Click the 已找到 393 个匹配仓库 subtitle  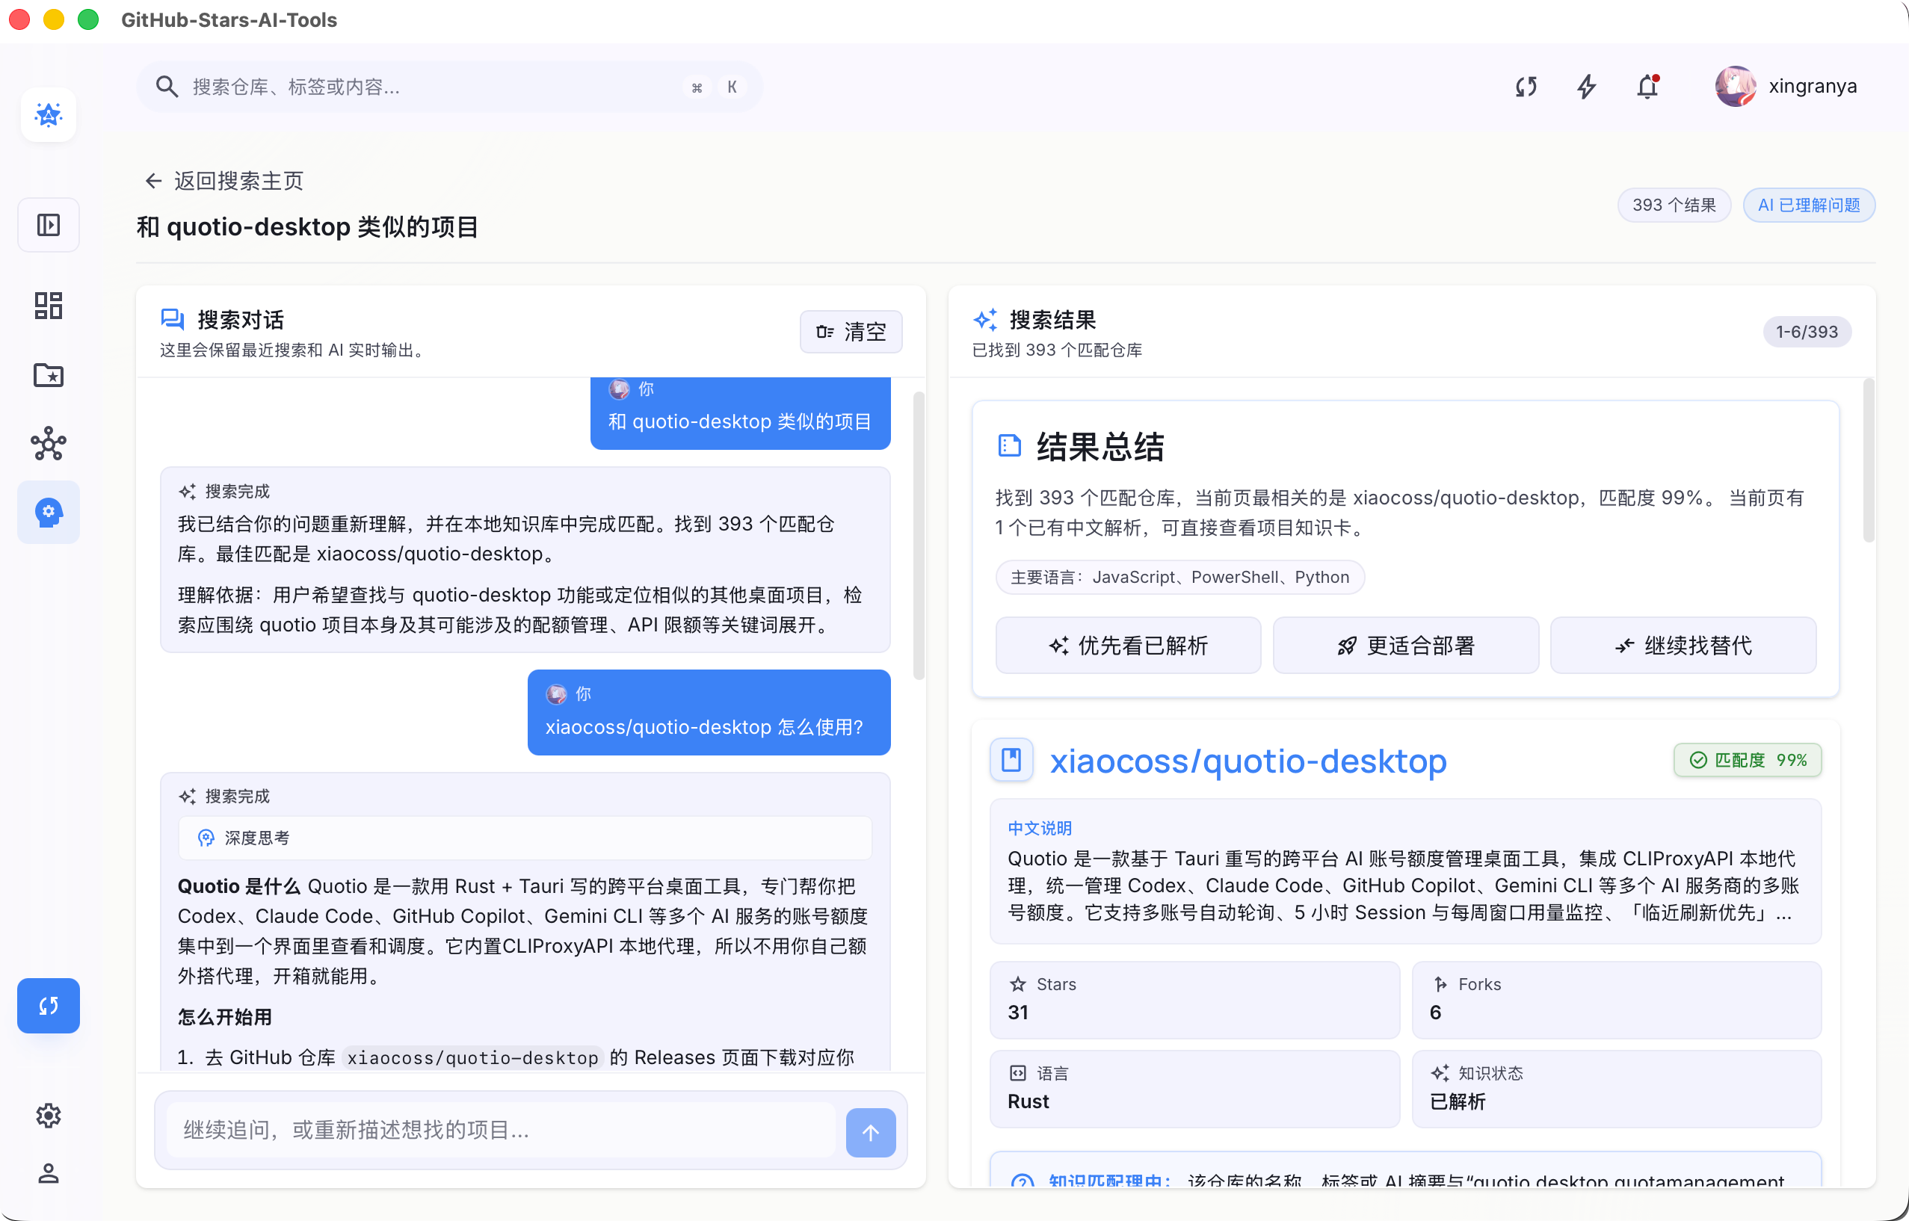point(1056,350)
